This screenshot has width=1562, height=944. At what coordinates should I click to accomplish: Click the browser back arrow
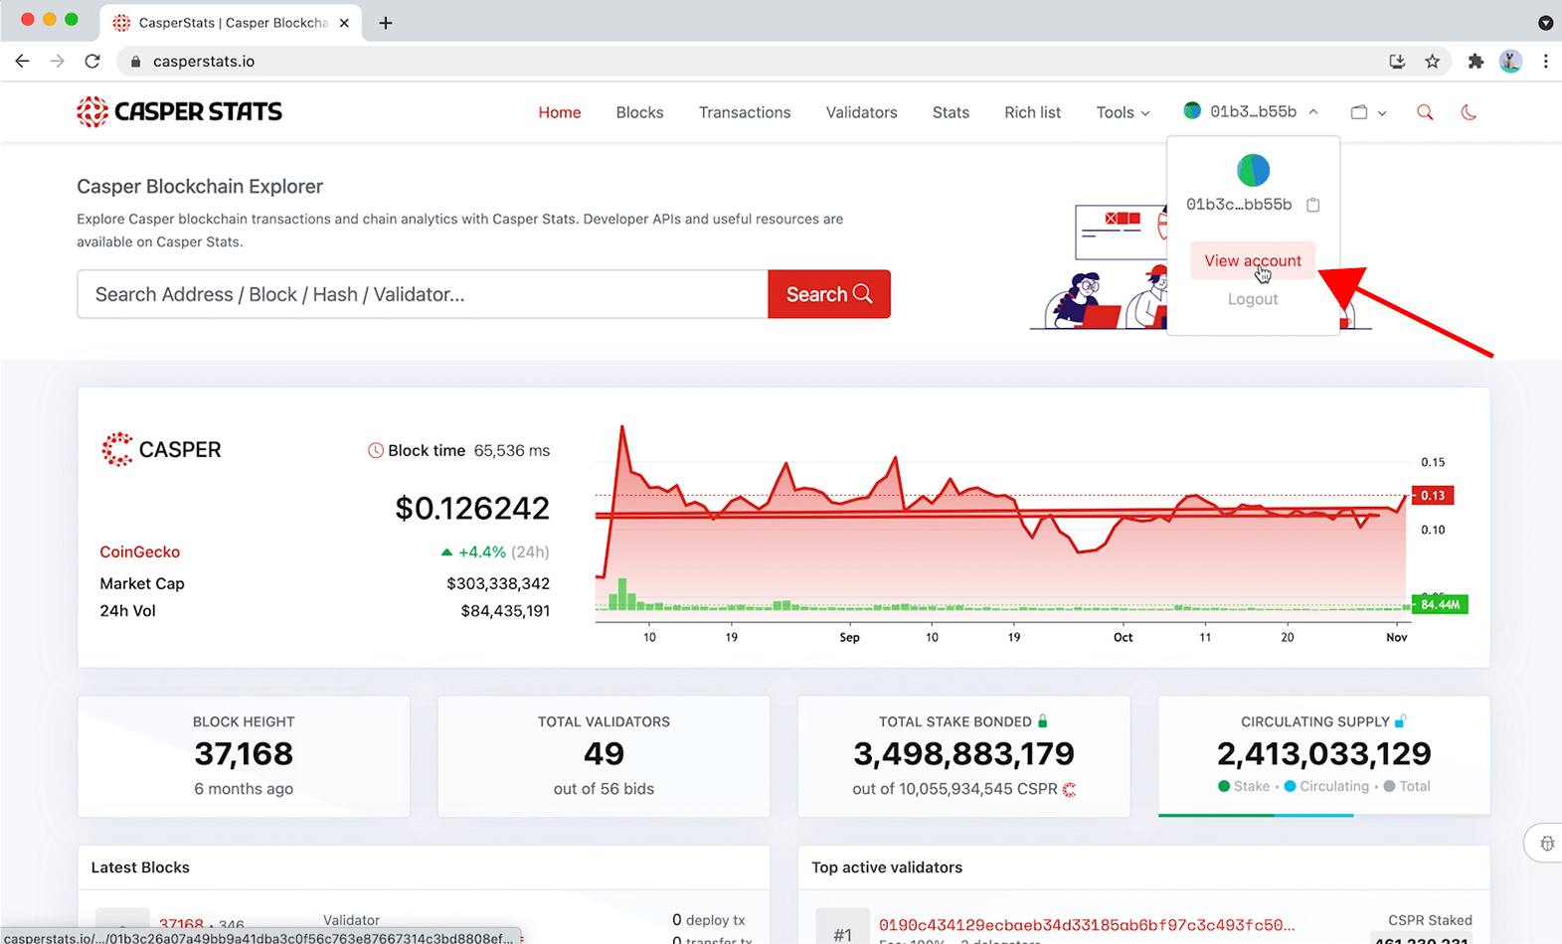[22, 61]
